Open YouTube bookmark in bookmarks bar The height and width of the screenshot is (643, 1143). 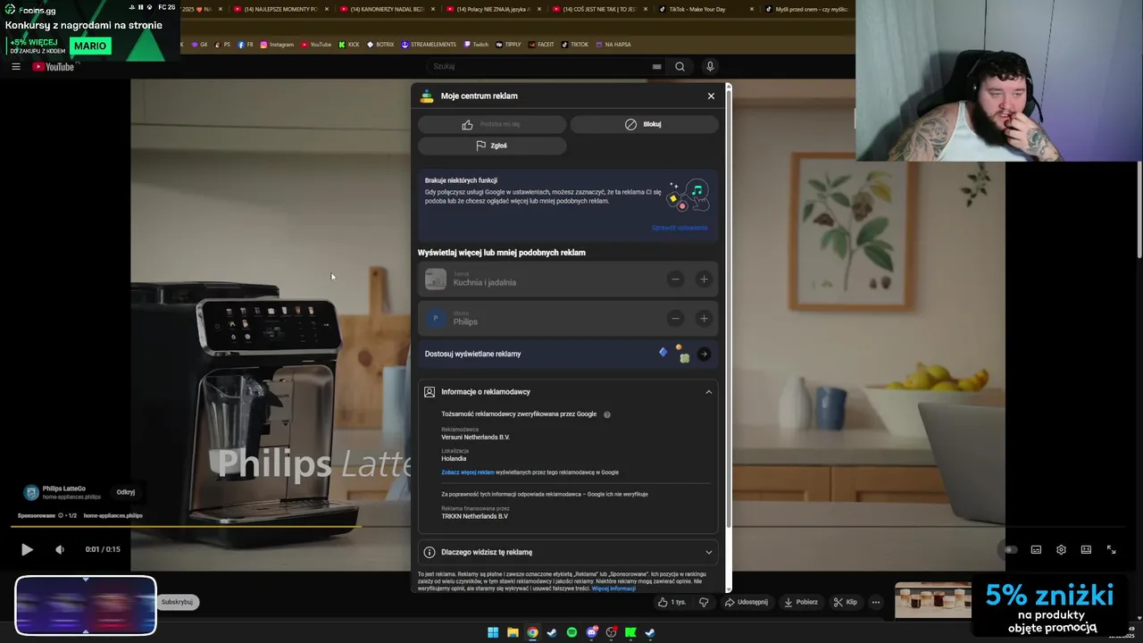316,45
